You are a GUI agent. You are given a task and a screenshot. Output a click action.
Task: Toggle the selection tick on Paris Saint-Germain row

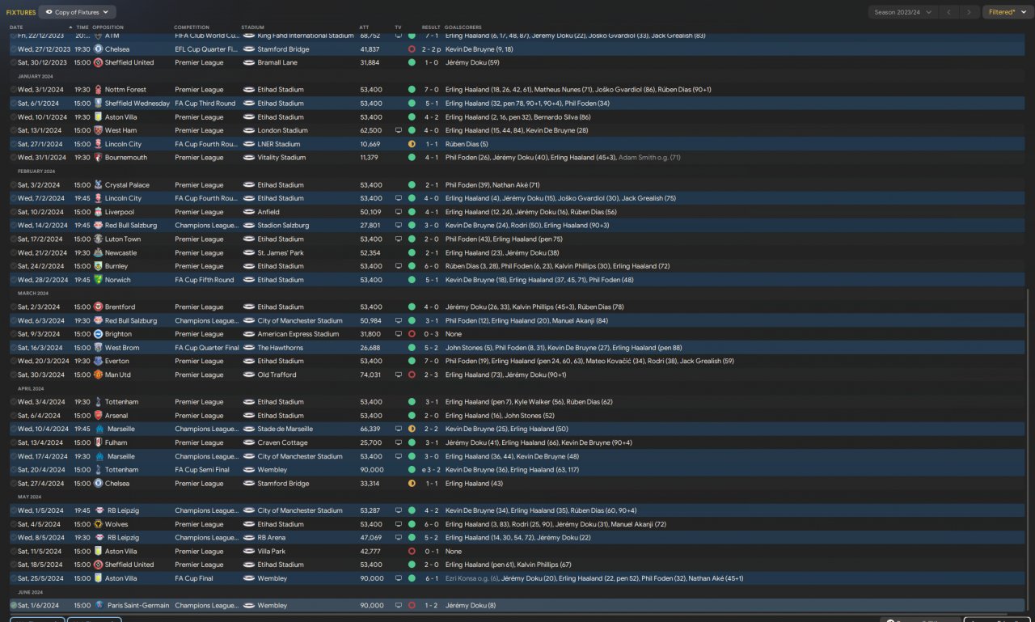(14, 605)
